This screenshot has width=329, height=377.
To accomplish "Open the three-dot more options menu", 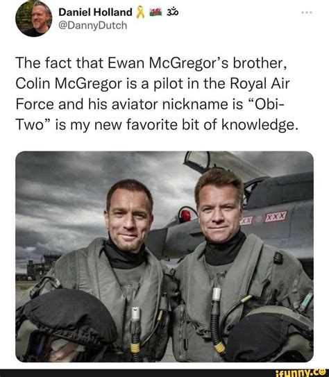I will tap(307, 12).
